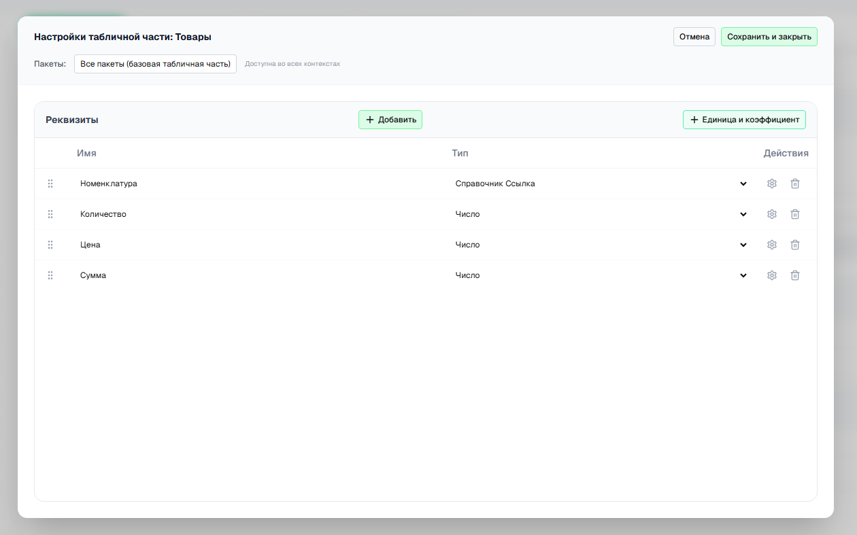This screenshot has height=535, width=857.
Task: Click drag handle beside Сумма row
Action: tap(50, 275)
